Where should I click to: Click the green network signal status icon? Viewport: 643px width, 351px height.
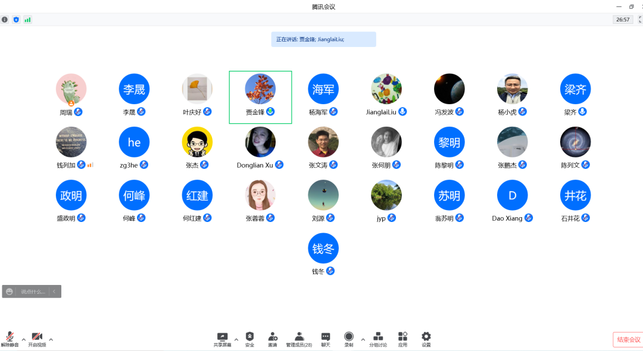click(27, 20)
